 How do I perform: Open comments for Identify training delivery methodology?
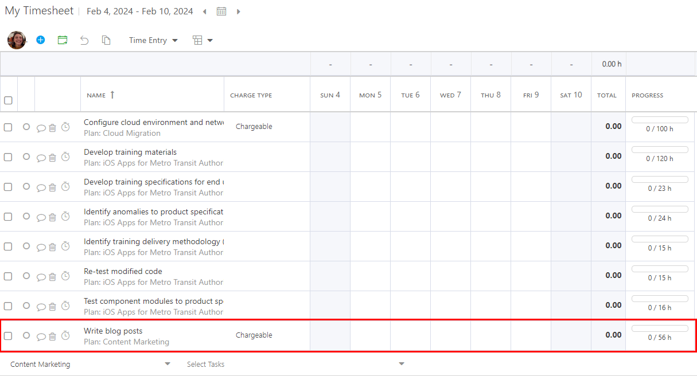click(41, 247)
